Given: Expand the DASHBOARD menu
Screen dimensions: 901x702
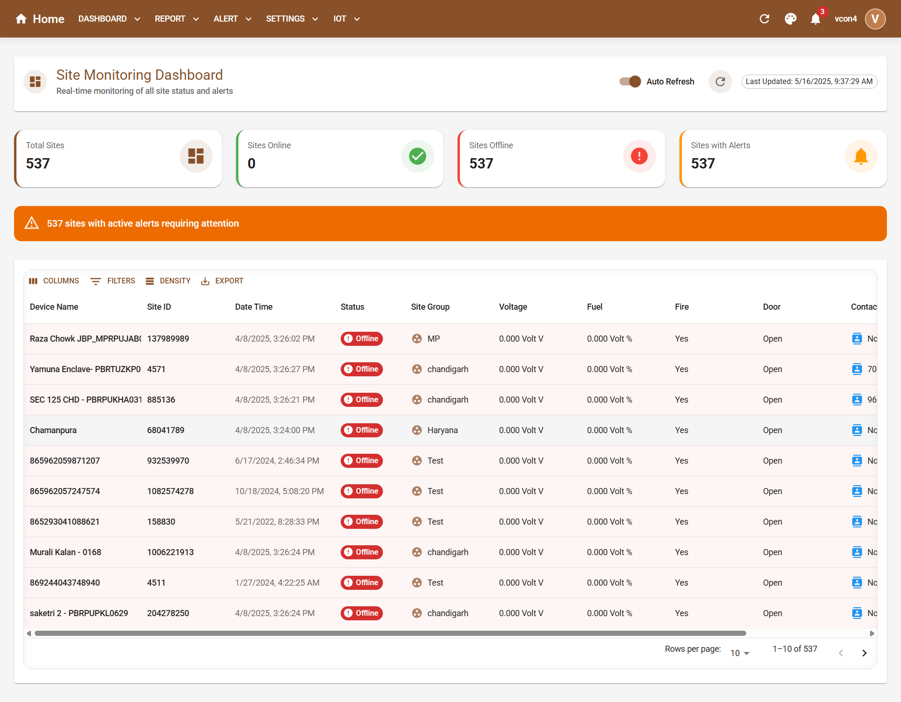Looking at the screenshot, I should [x=109, y=19].
